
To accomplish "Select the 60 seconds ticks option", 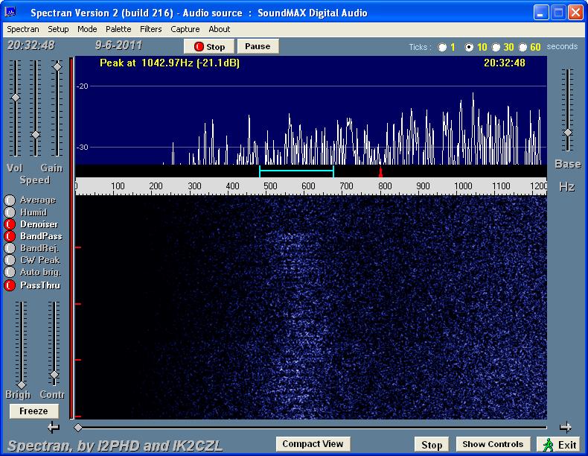I will point(523,48).
